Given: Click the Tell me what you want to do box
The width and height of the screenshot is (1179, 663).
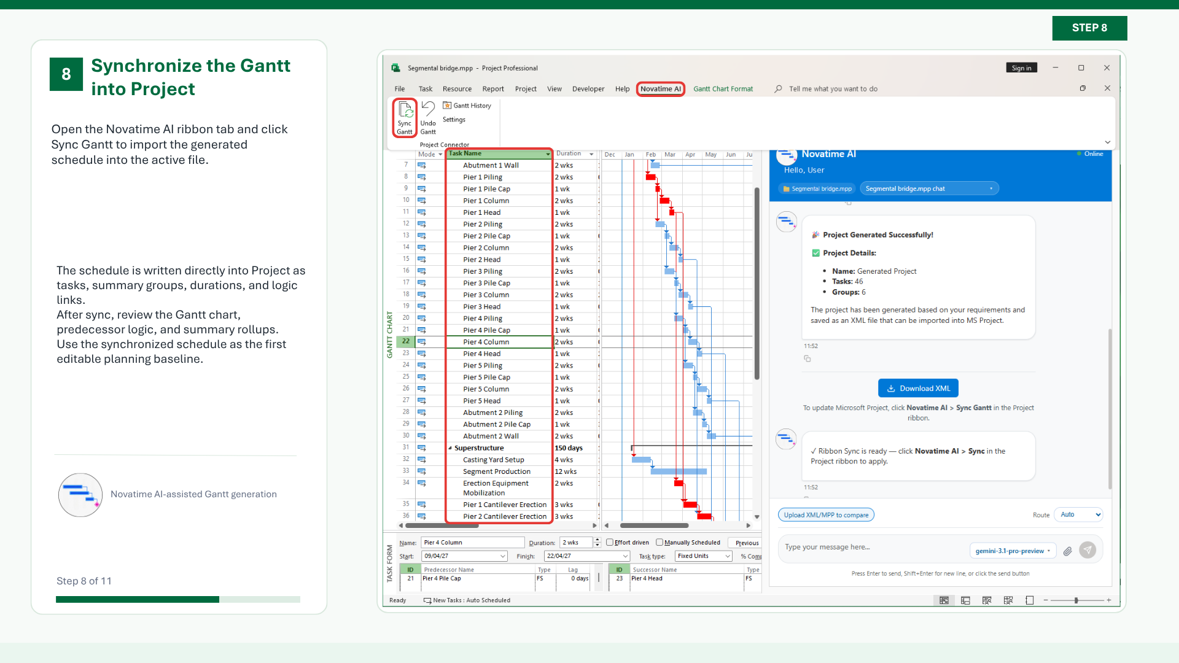Looking at the screenshot, I should pos(833,89).
